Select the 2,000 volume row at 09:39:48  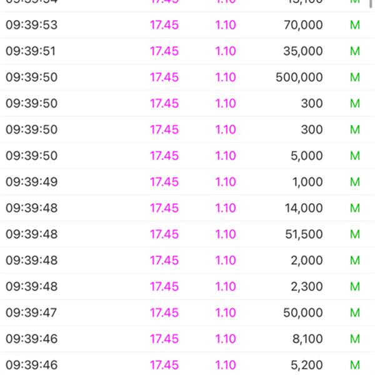click(187, 260)
